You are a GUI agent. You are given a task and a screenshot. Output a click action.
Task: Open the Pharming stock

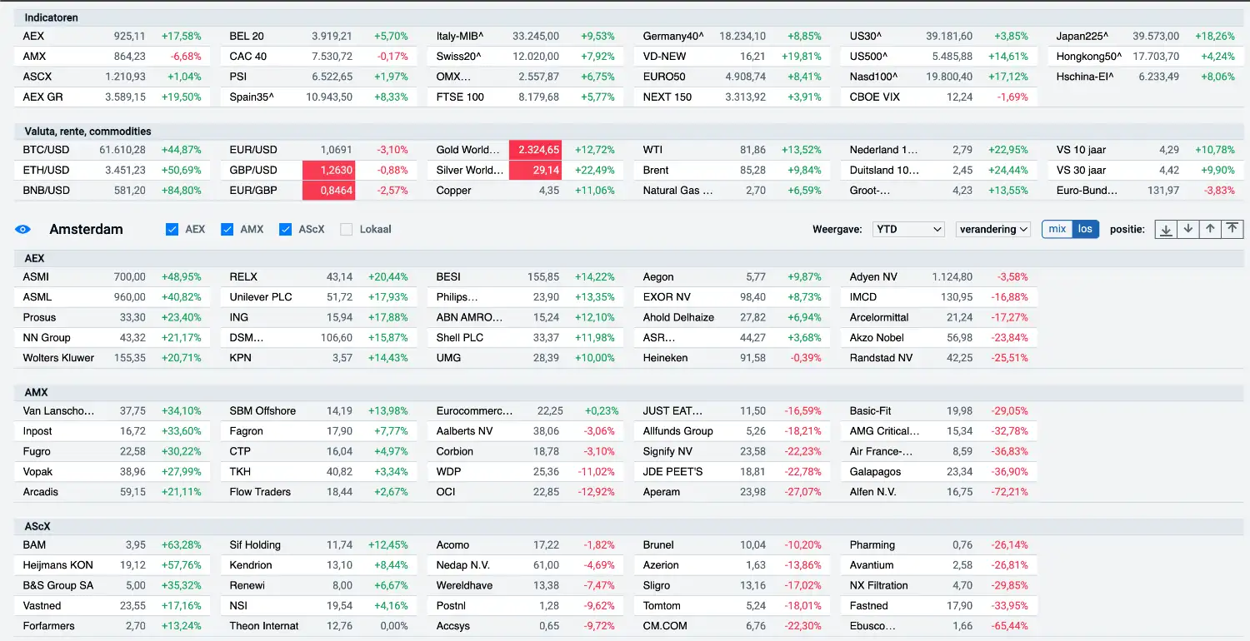(x=872, y=545)
